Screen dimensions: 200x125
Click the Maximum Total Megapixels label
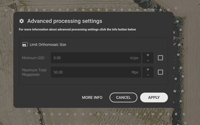point(34,72)
